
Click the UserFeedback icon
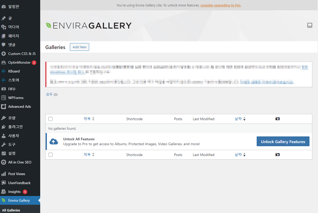[4, 183]
